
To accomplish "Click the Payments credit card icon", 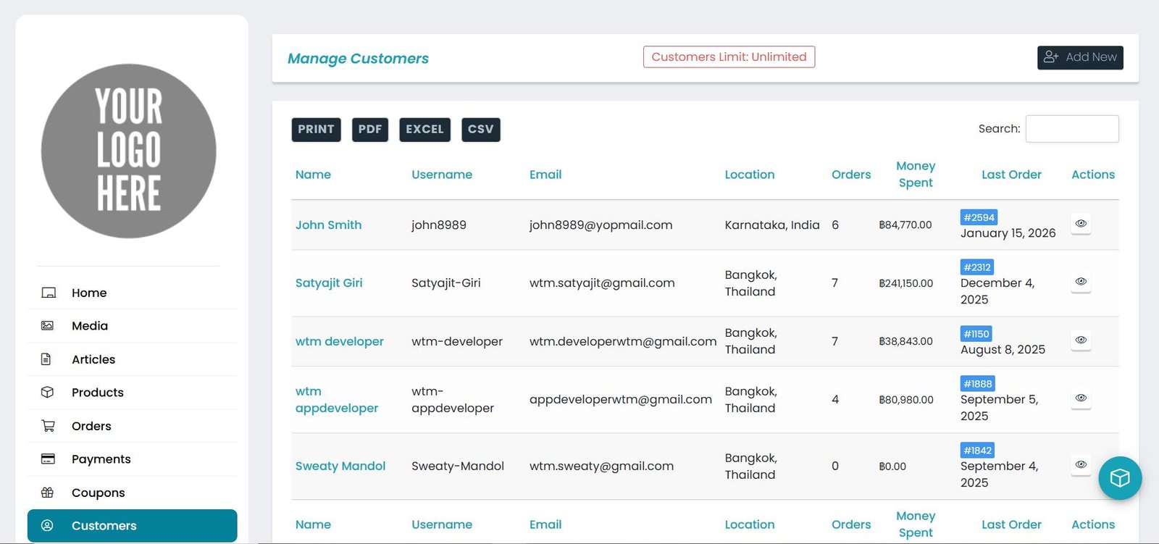I will pyautogui.click(x=48, y=459).
